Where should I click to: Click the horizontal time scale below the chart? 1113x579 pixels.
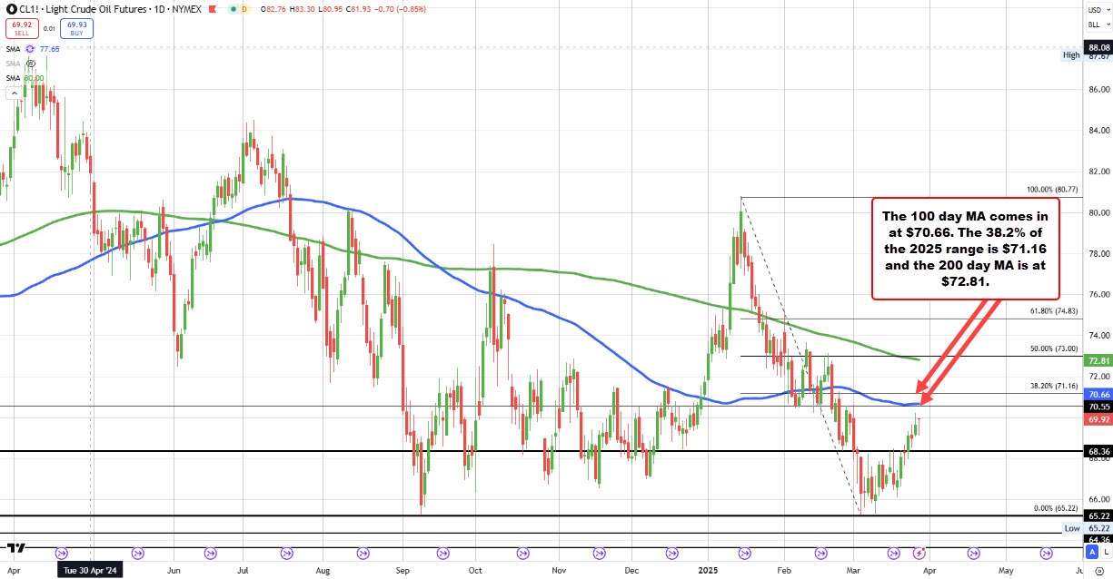pyautogui.click(x=545, y=570)
